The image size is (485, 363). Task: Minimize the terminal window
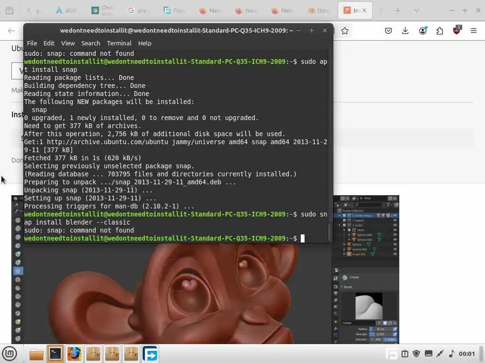pyautogui.click(x=298, y=30)
